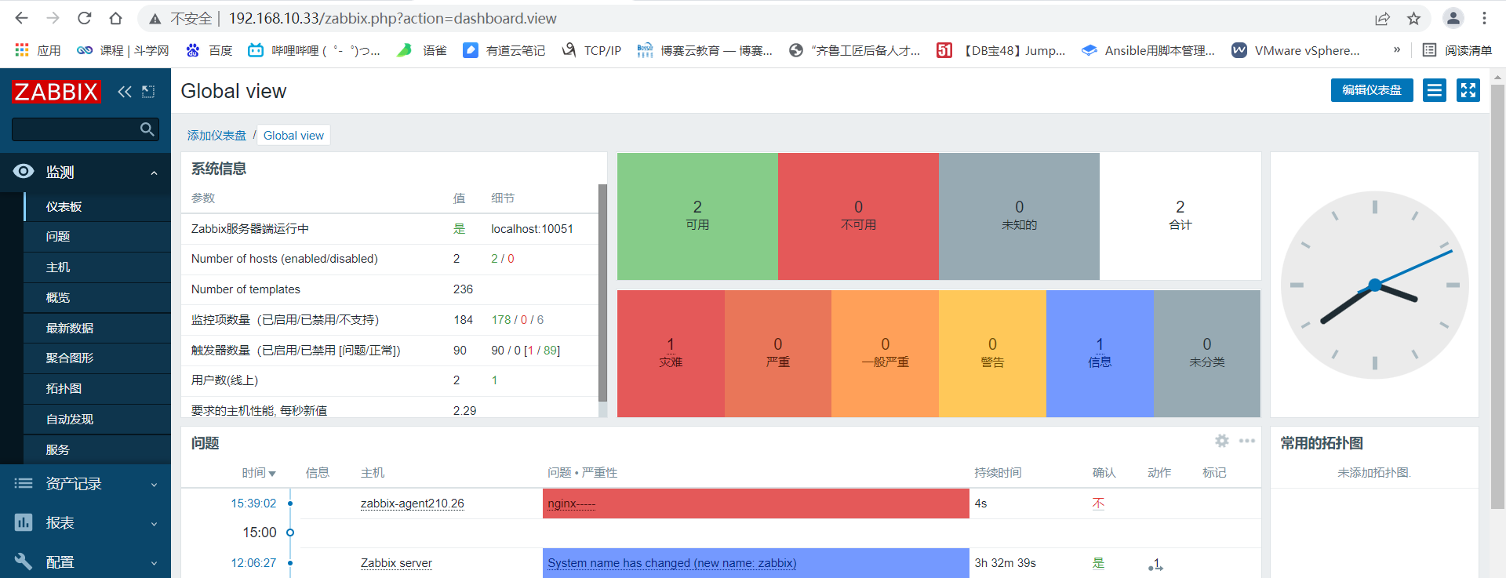Open the VMware vSphere bookmark
The height and width of the screenshot is (578, 1506).
(x=1296, y=50)
